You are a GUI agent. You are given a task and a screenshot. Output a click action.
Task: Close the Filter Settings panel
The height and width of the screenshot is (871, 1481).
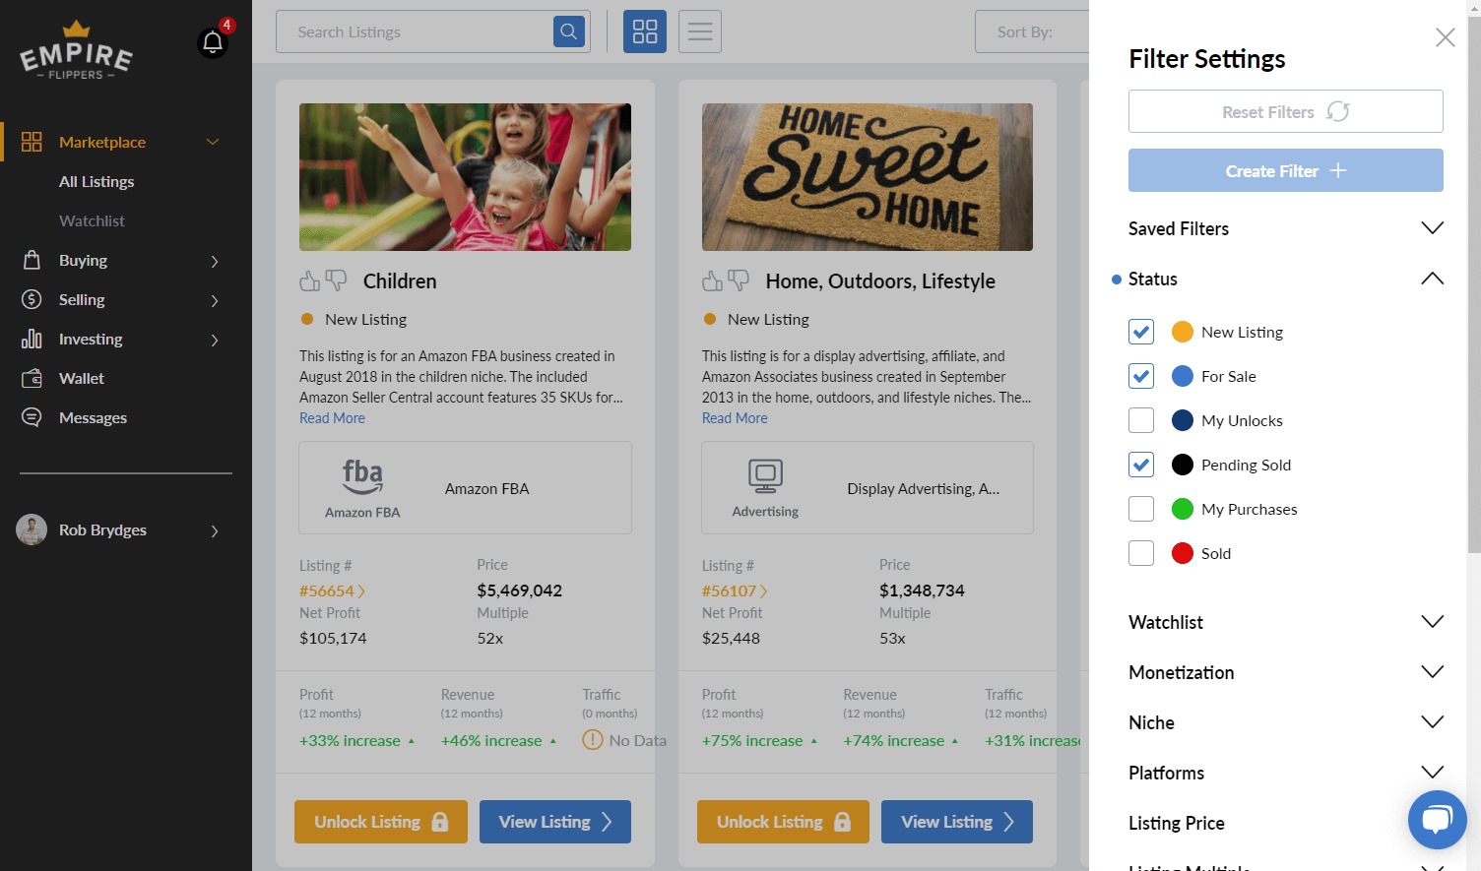pos(1446,37)
